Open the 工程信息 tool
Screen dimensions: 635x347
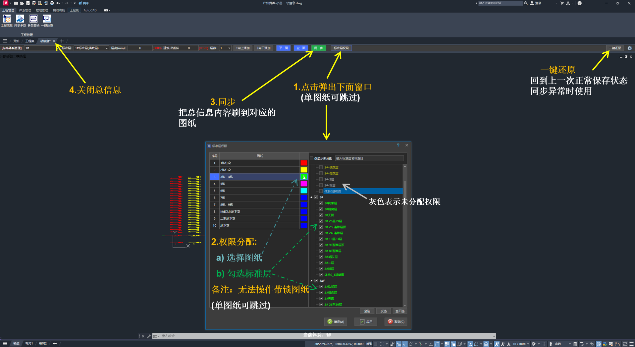[7, 21]
